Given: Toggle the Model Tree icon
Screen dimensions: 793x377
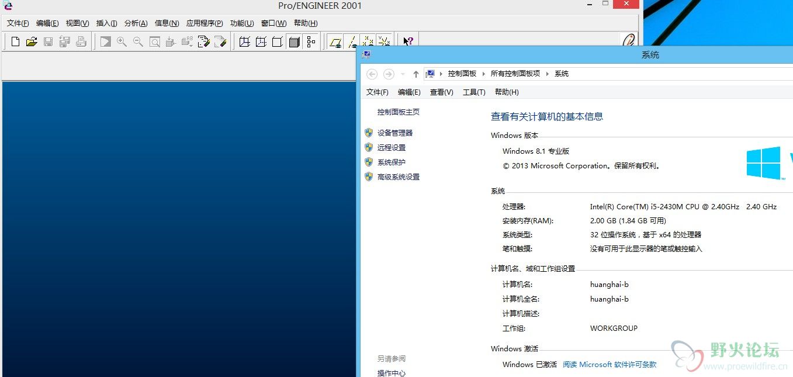Looking at the screenshot, I should coord(310,41).
